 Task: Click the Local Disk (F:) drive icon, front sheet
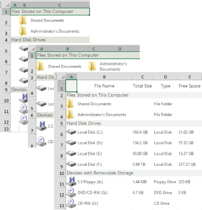coord(71,164)
